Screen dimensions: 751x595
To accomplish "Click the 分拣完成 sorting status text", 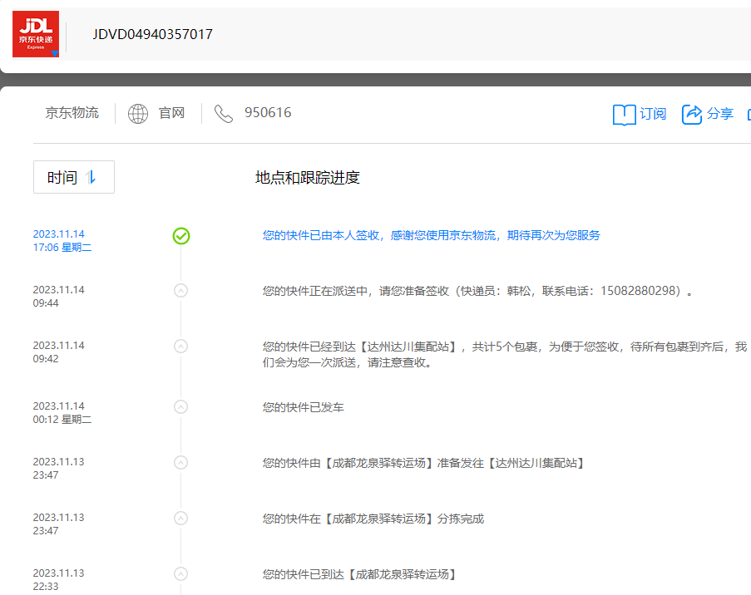I will click(x=373, y=519).
